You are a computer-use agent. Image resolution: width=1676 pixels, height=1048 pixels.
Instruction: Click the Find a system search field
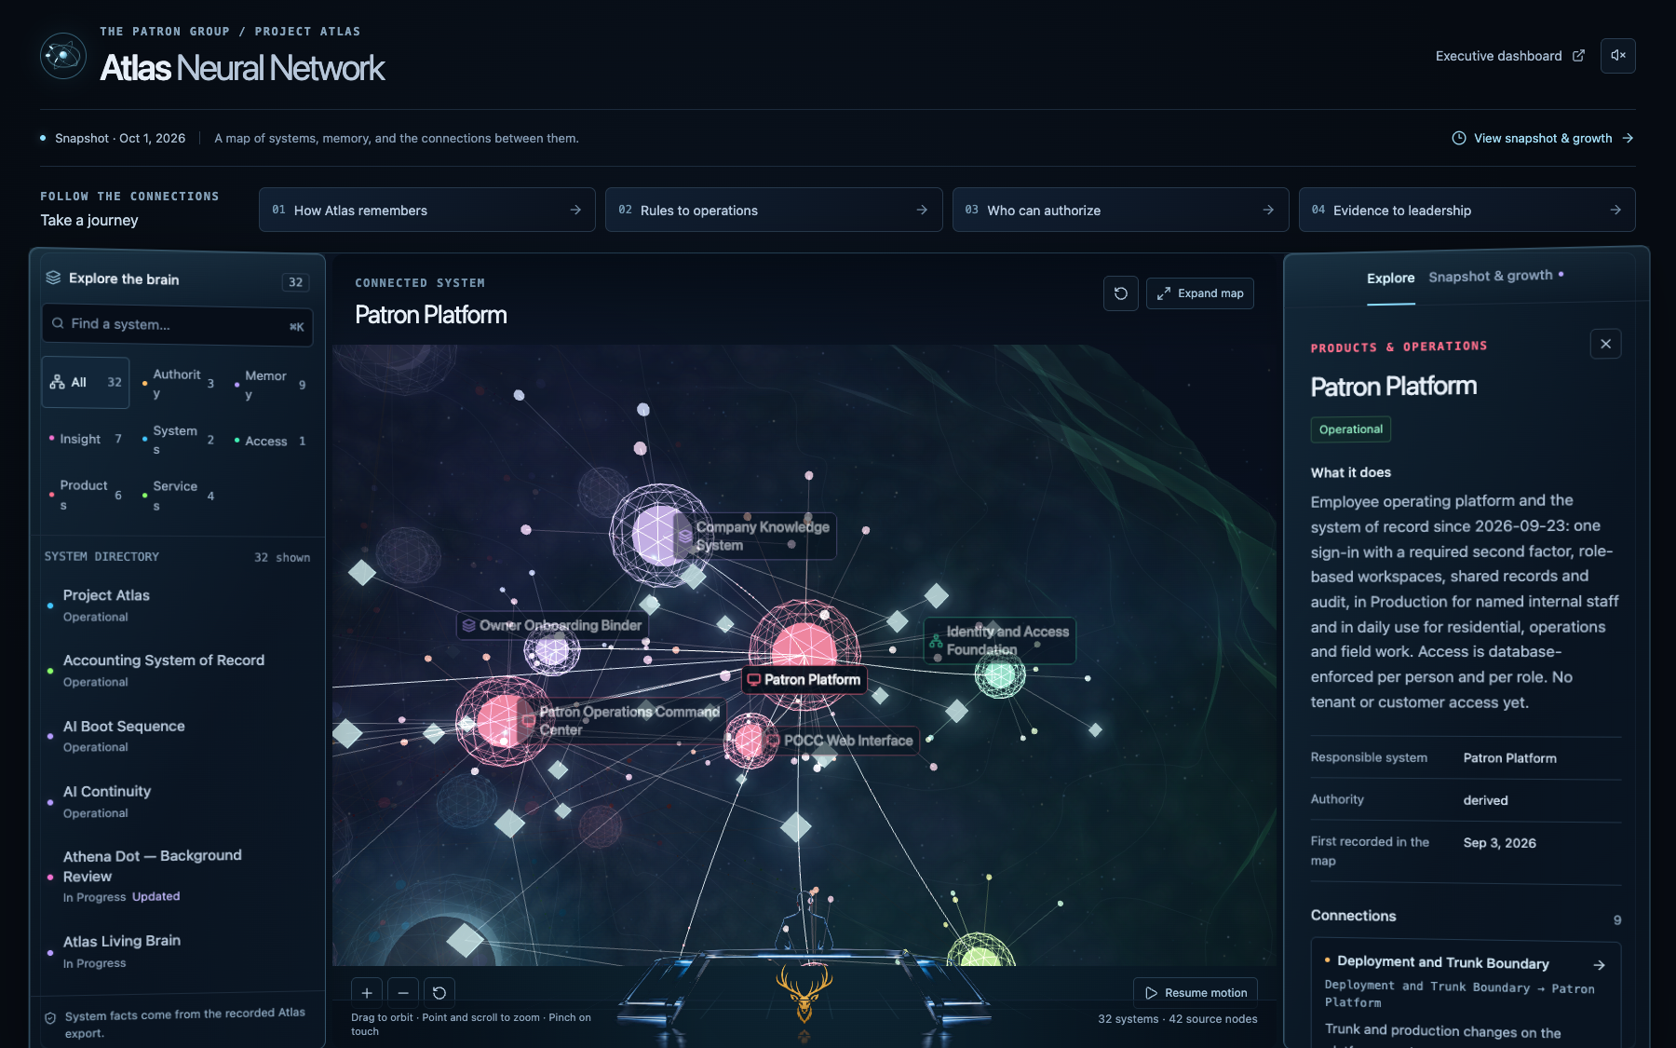pyautogui.click(x=177, y=325)
